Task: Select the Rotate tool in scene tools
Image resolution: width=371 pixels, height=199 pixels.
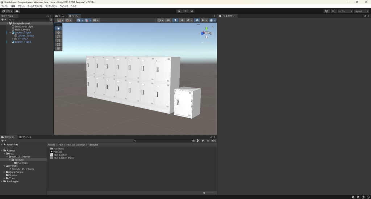Action: [58, 37]
